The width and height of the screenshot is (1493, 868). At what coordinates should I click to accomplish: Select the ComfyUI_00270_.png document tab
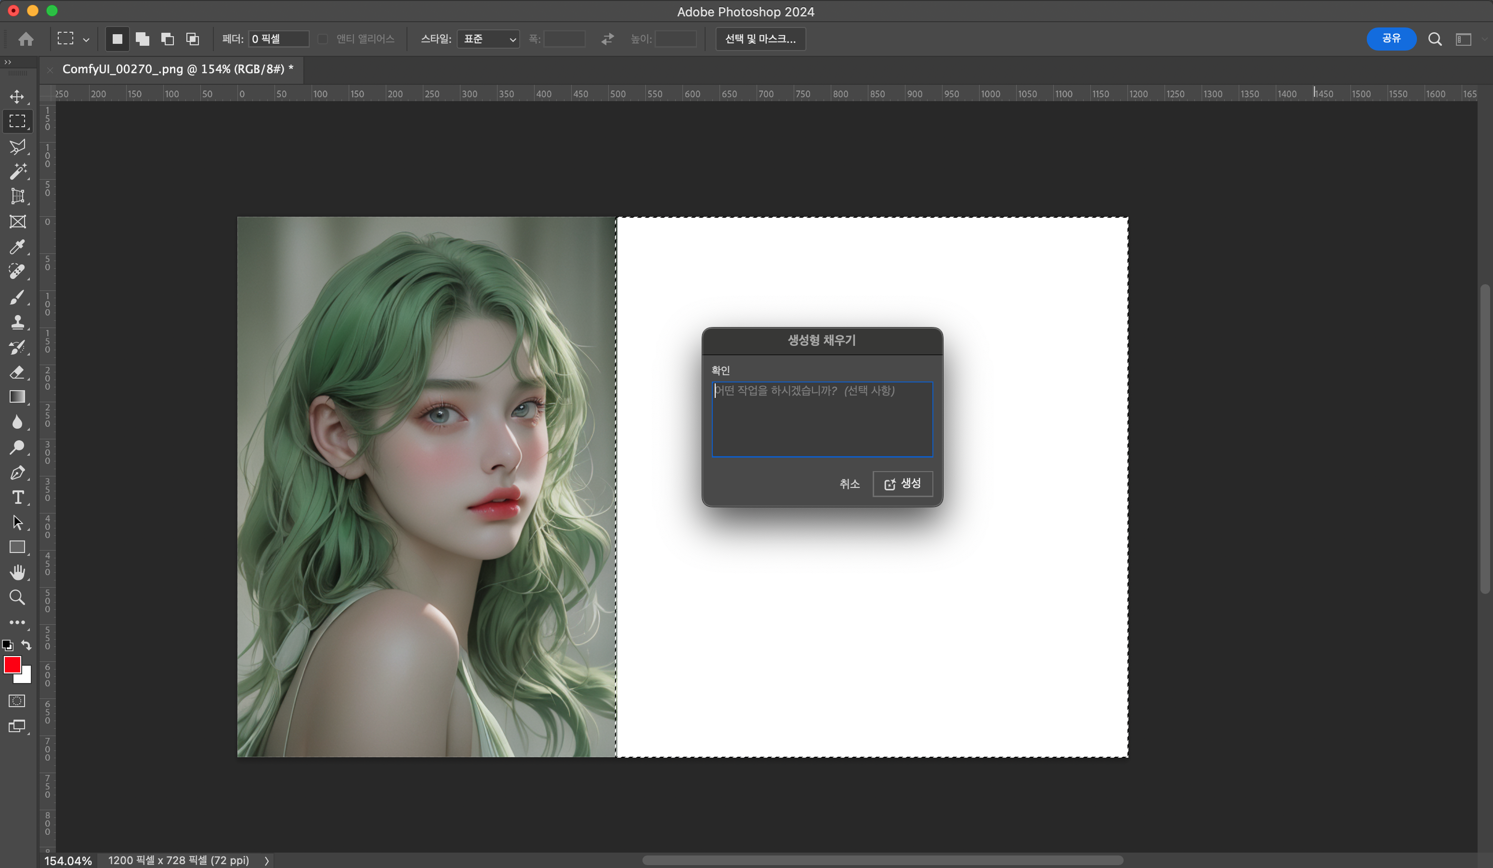[x=178, y=69]
